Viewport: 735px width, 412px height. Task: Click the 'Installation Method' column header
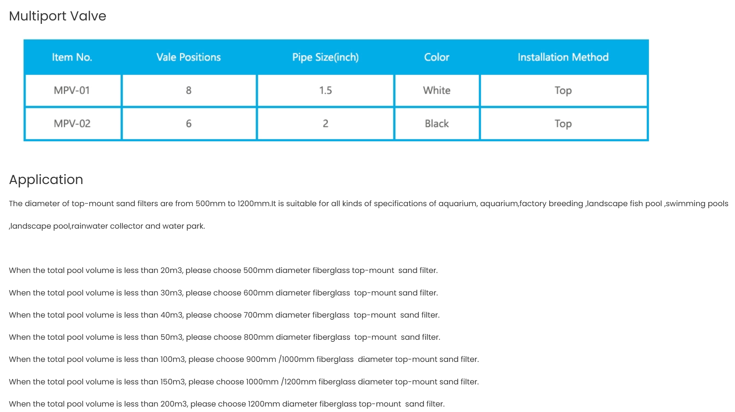click(x=563, y=57)
